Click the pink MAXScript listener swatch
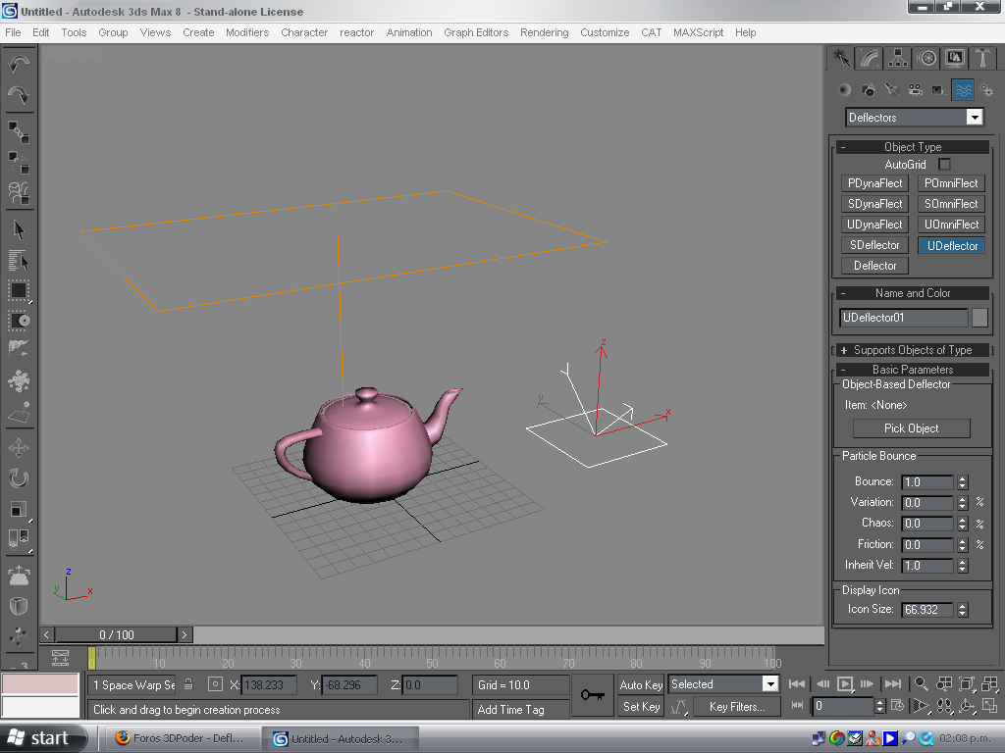This screenshot has width=1005, height=753. 39,683
